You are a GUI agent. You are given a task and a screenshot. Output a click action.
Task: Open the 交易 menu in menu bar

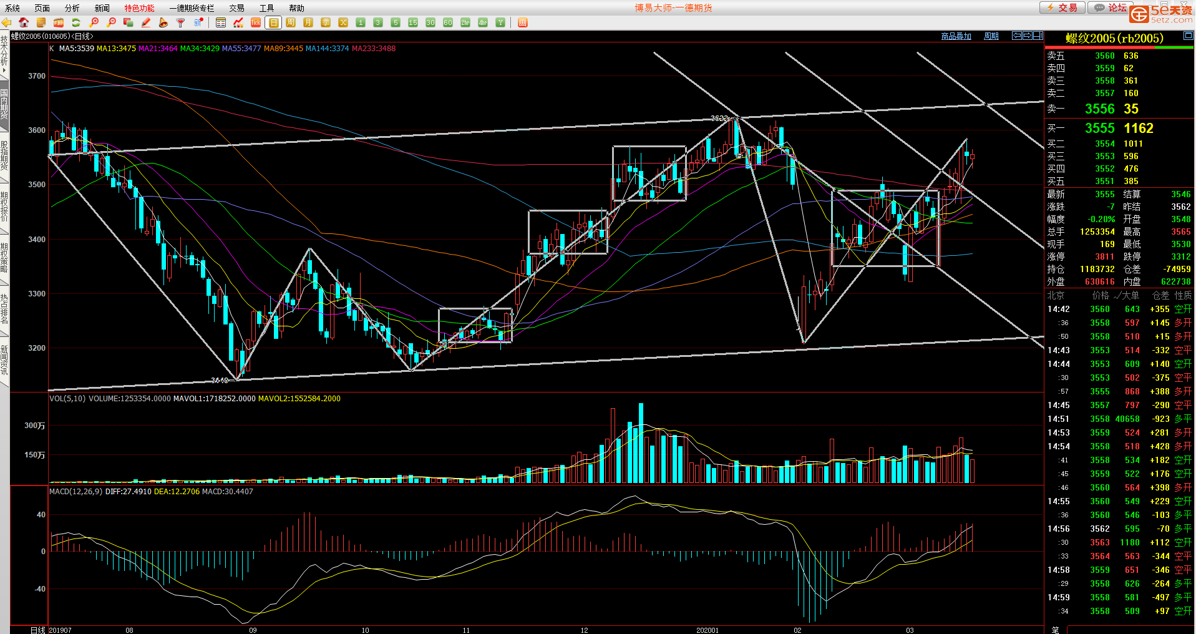click(236, 8)
